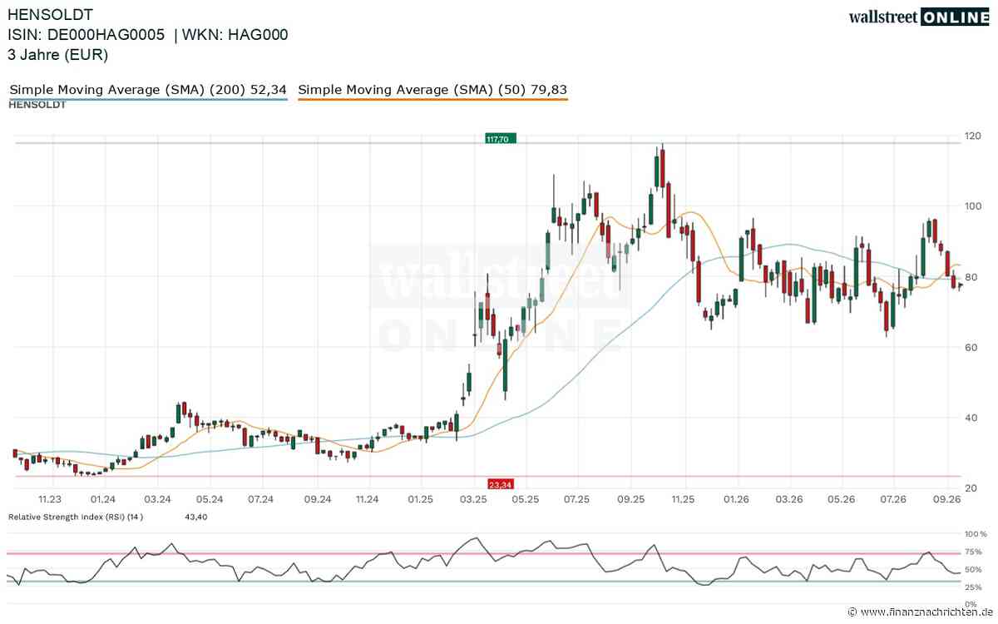Click the 80 price axis label
This screenshot has height=624, width=998.
coord(971,276)
